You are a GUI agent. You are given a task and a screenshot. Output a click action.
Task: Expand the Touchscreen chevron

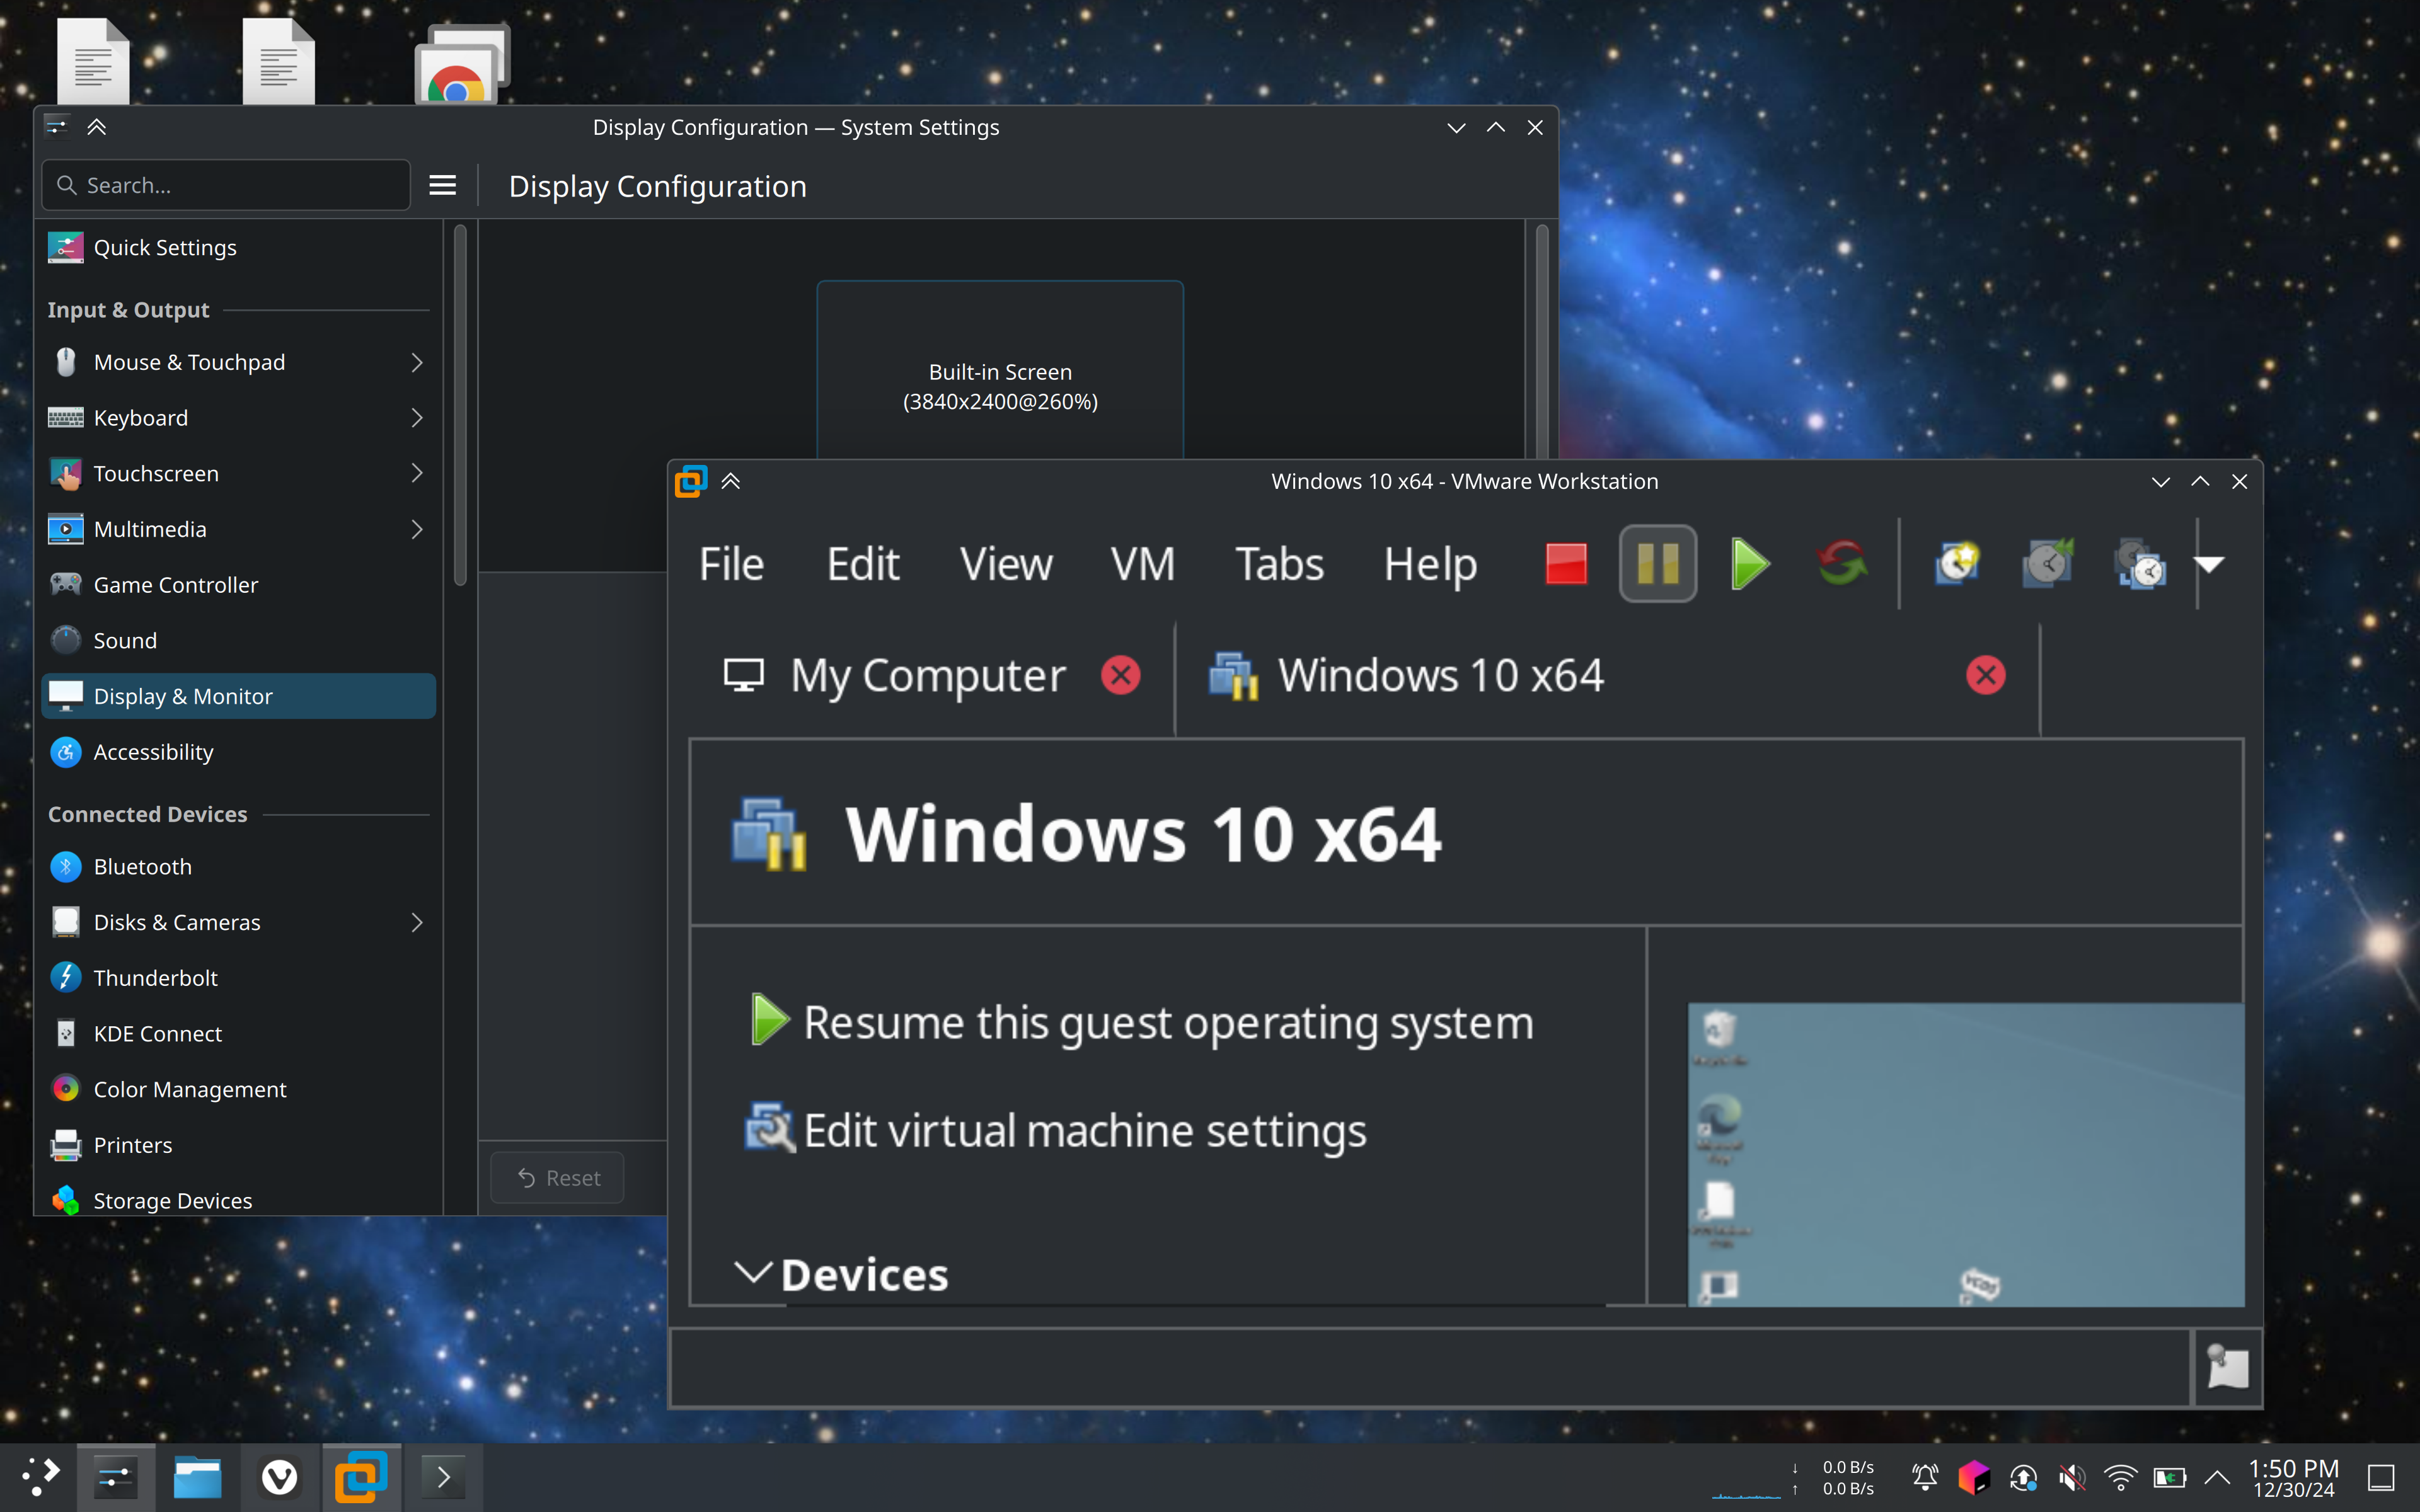click(417, 473)
